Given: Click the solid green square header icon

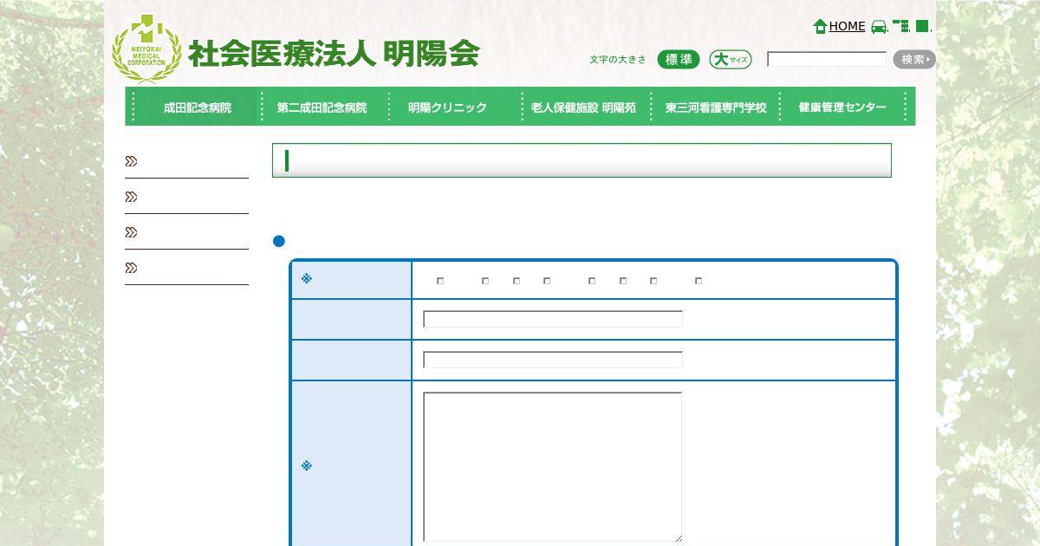Looking at the screenshot, I should click(x=922, y=26).
